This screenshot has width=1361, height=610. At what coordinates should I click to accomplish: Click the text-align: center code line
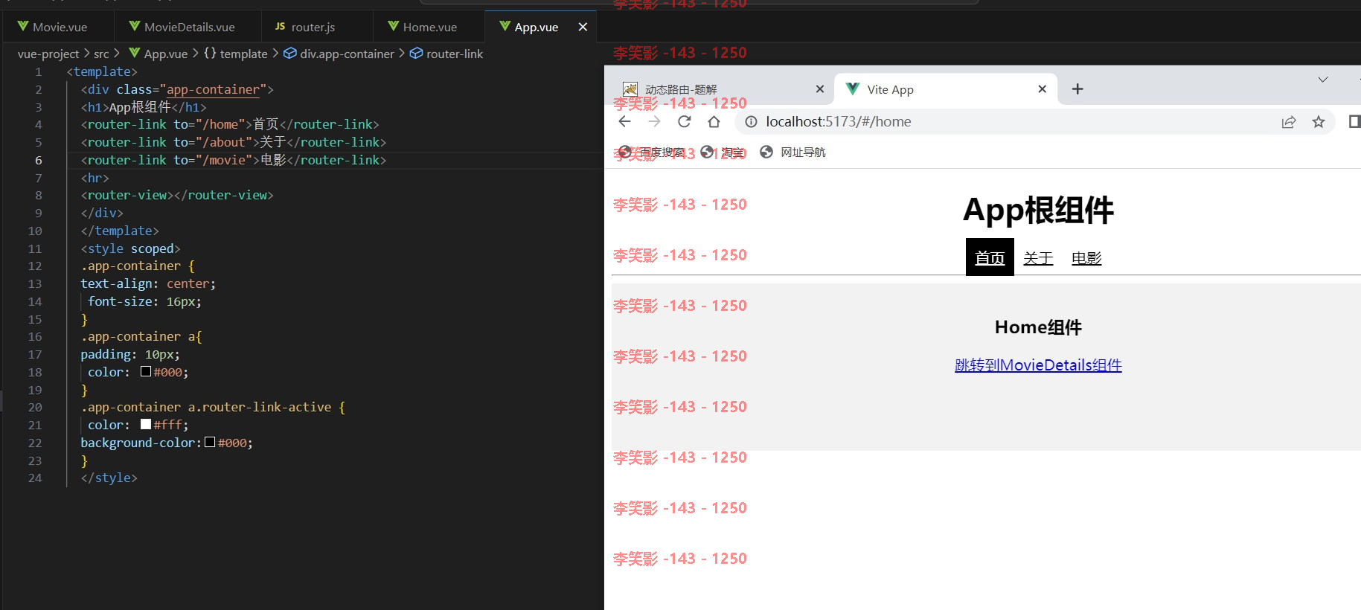click(148, 283)
